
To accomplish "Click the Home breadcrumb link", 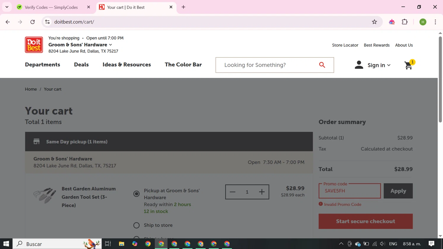I will point(31,89).
